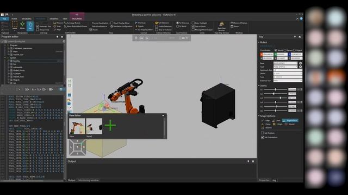Collapse the Joints section
The width and height of the screenshot is (348, 195).
tap(259, 86)
